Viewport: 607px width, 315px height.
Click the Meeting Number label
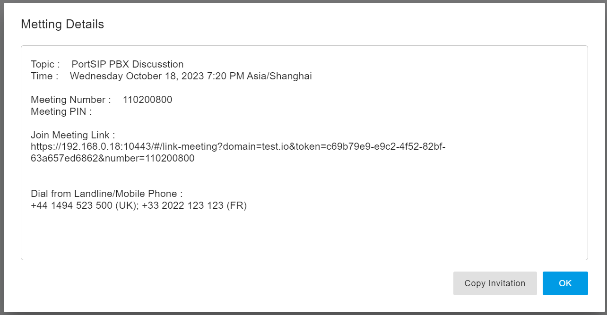pos(70,100)
